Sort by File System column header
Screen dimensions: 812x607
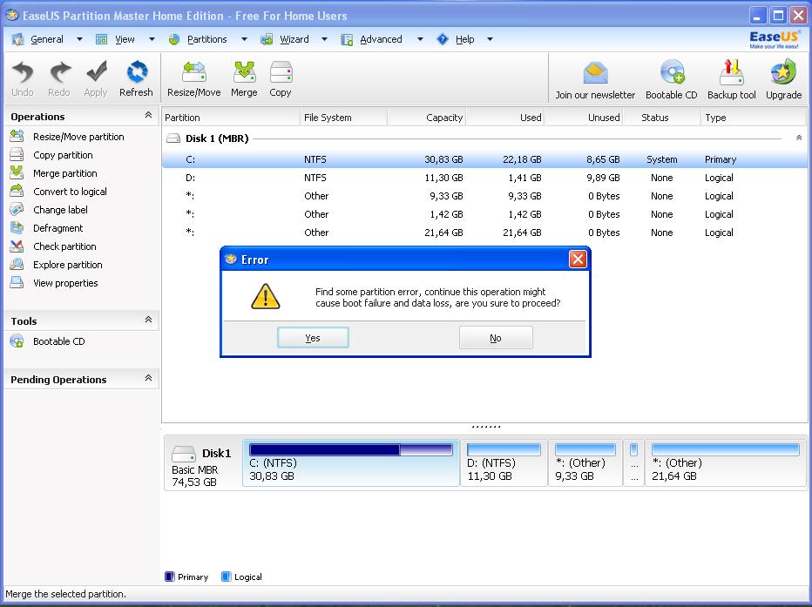click(344, 118)
